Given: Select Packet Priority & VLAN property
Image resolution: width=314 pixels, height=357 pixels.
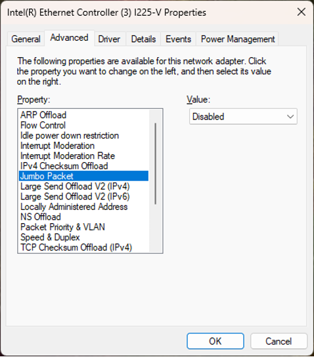Looking at the screenshot, I should tap(83, 227).
